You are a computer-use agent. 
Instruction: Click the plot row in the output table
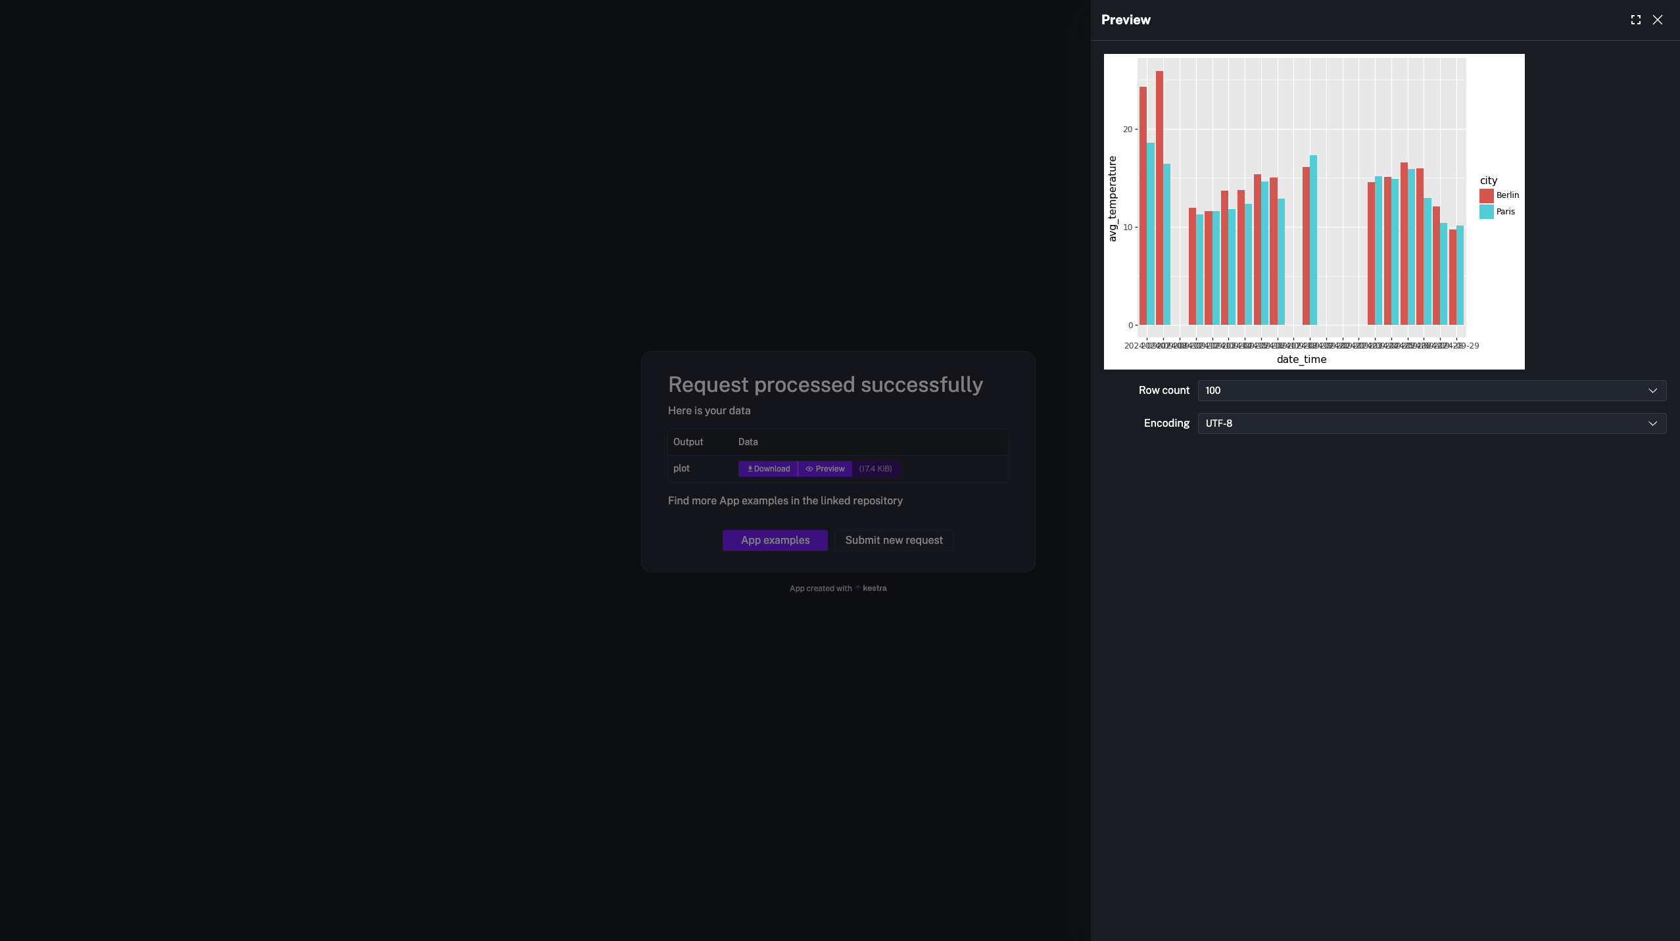pyautogui.click(x=681, y=468)
